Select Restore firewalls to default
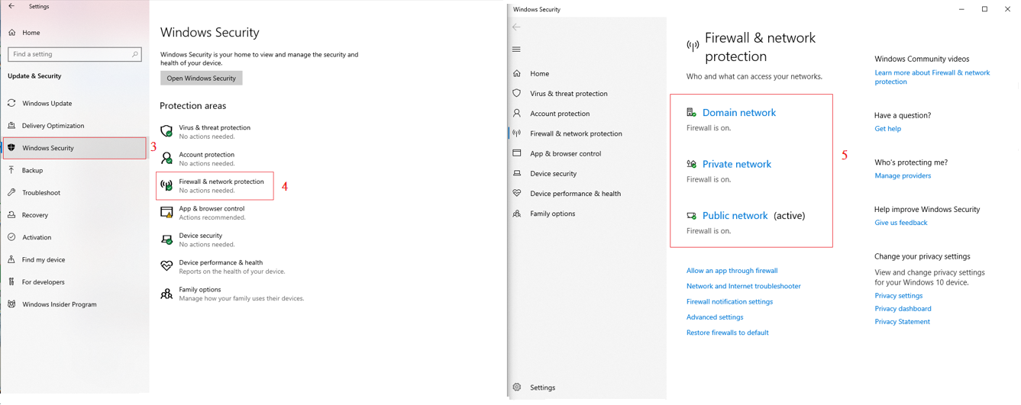Screen dimensions: 1021x405 [727, 333]
